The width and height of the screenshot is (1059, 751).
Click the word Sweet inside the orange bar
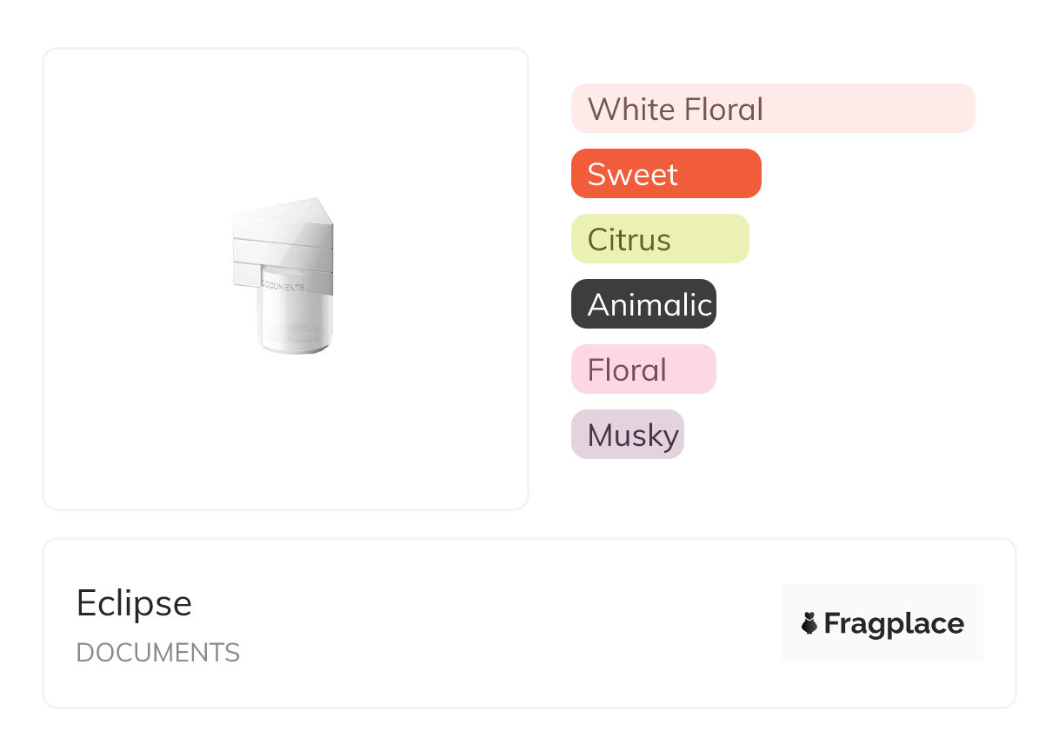click(632, 174)
